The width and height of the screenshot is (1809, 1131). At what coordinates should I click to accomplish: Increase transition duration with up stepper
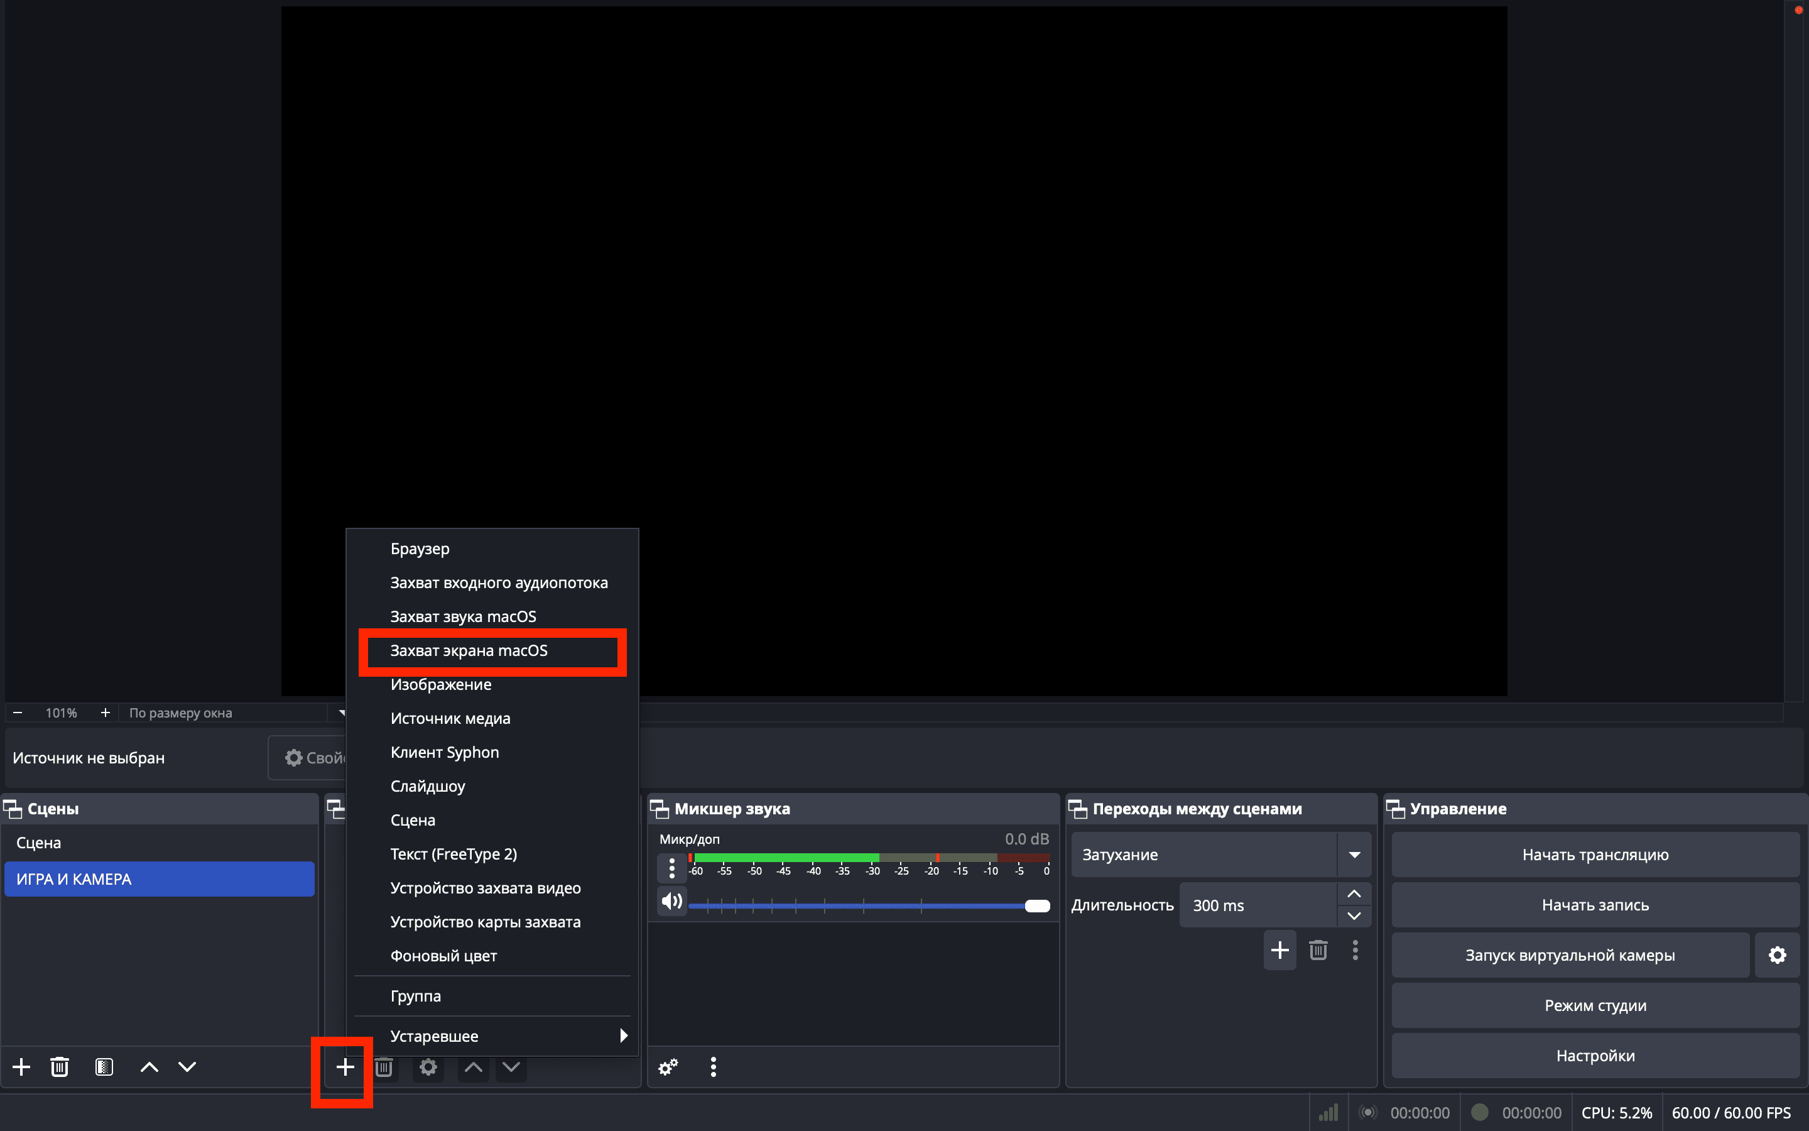click(1354, 894)
